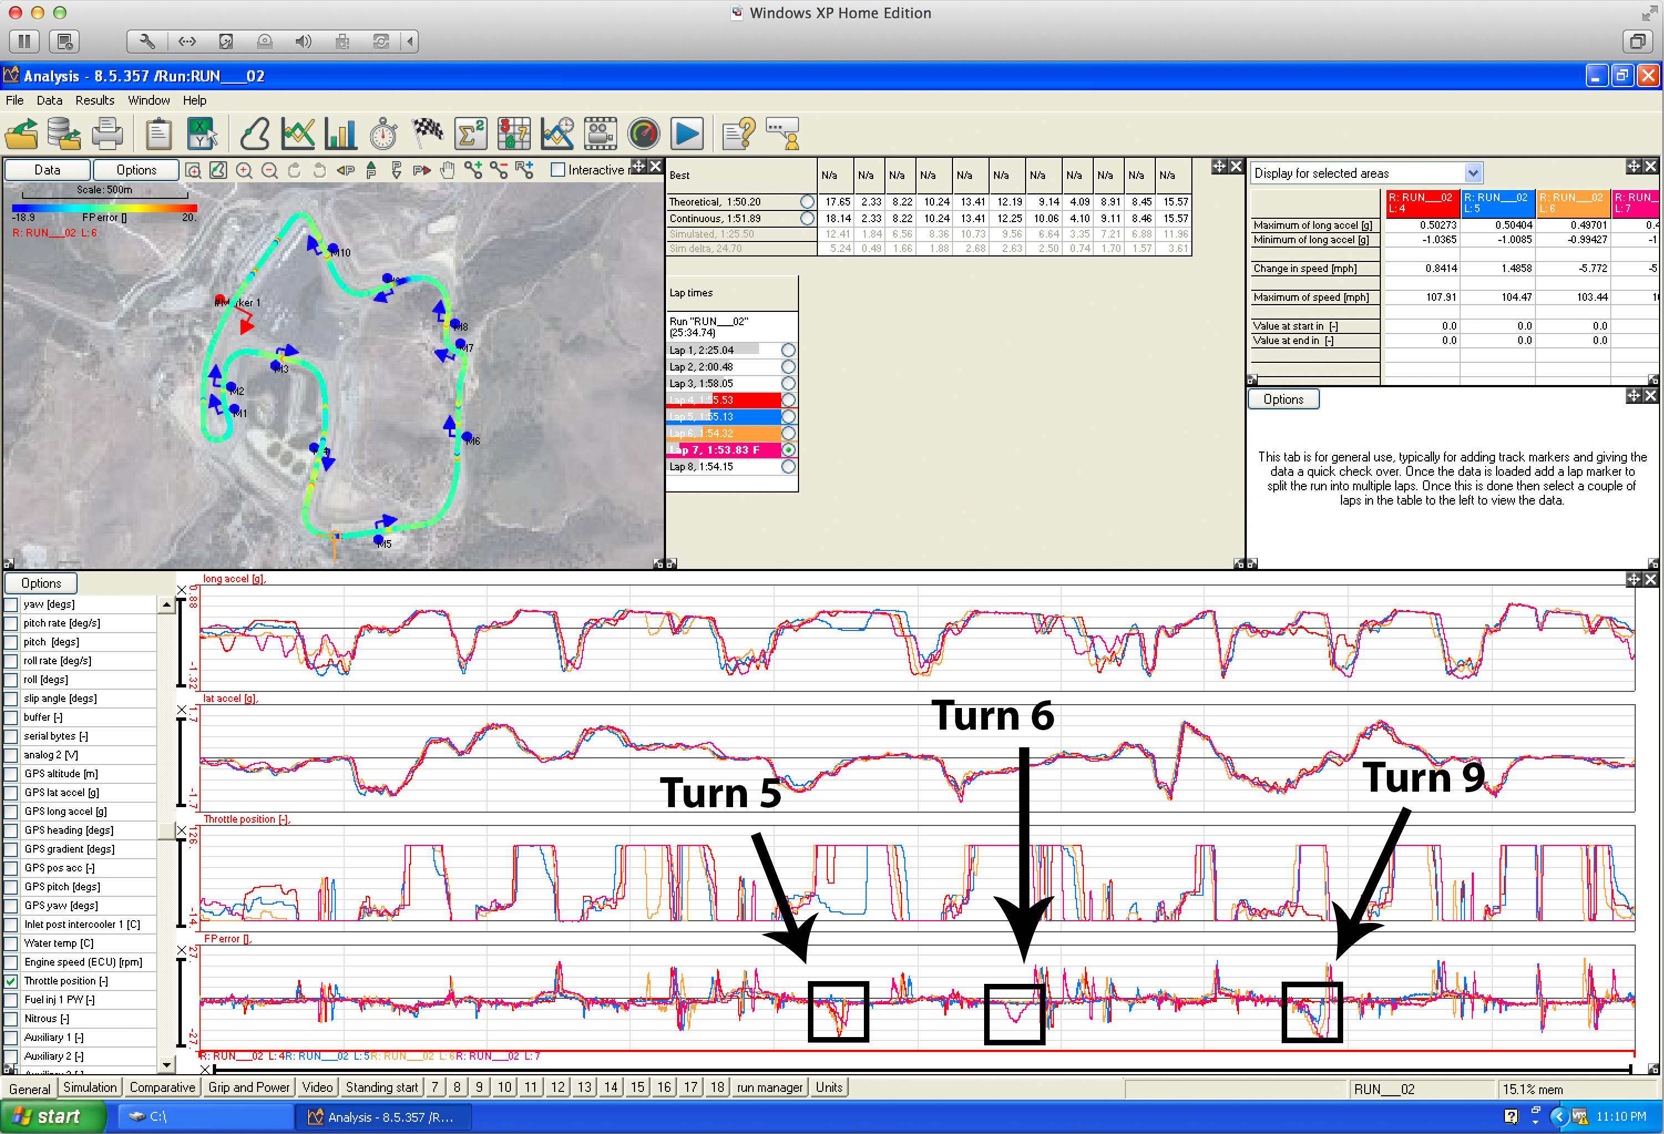Click the map Data button
Screen dimensions: 1664x1134
(47, 170)
